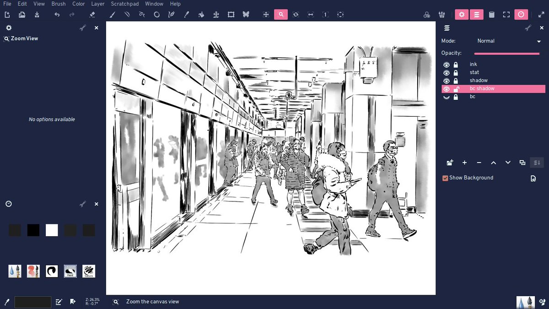Select the Lines and Curves tool
Viewport: 549px width, 309px height.
pyautogui.click(x=127, y=15)
